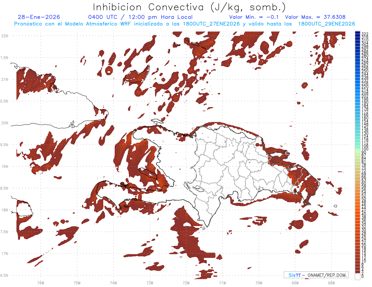Viewport: 372px width, 287px height.
Task: Click the blue 'SisPI' logo text
Action: tap(294, 275)
